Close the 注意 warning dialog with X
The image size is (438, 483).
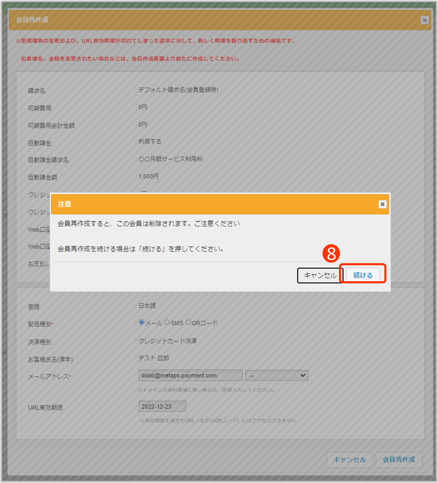coord(382,204)
